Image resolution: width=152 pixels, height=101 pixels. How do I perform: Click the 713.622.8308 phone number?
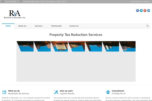pos(11,2)
